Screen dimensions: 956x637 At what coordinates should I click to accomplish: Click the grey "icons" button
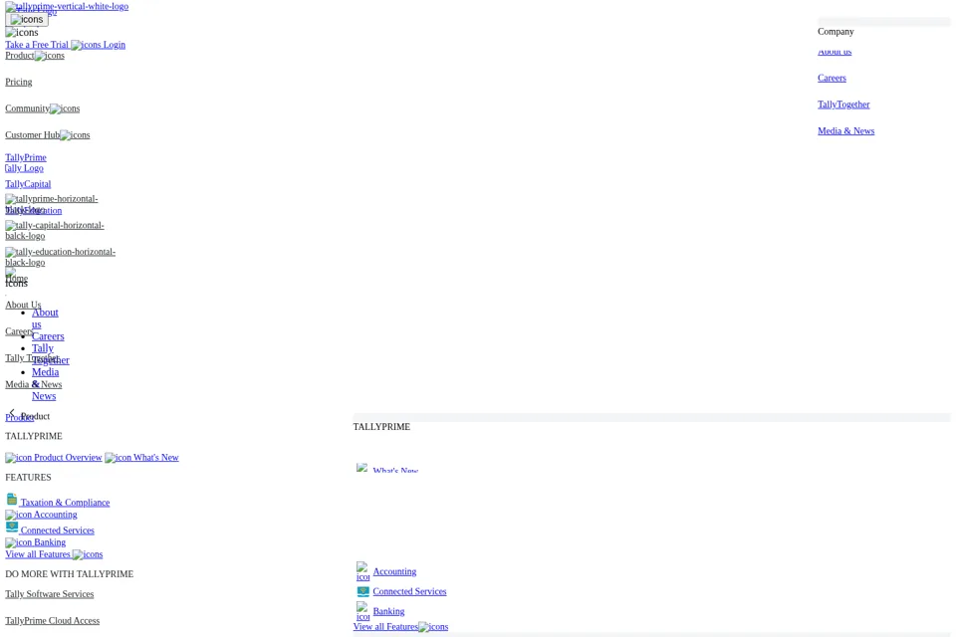[x=27, y=20]
